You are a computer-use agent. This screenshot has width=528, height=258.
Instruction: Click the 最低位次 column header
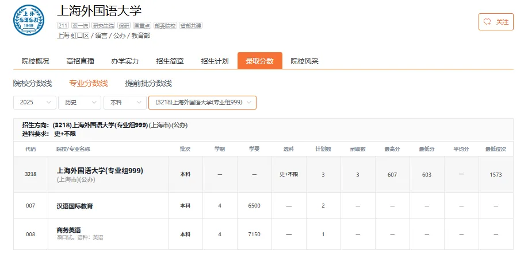(496, 149)
